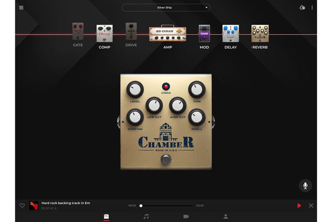This screenshot has height=222, width=332.
Task: Open the three-dot options menu
Action: [x=312, y=7]
